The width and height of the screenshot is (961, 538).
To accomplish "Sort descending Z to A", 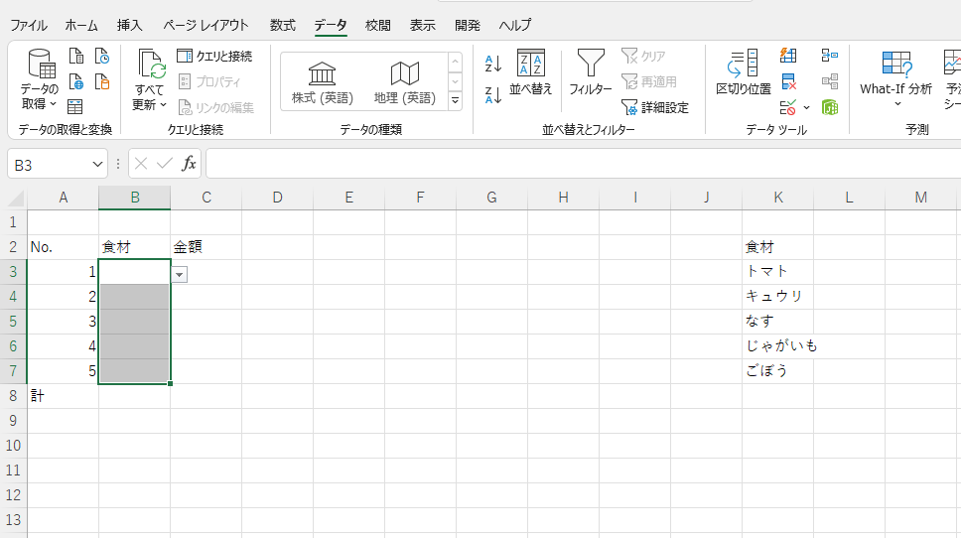I will coord(493,95).
